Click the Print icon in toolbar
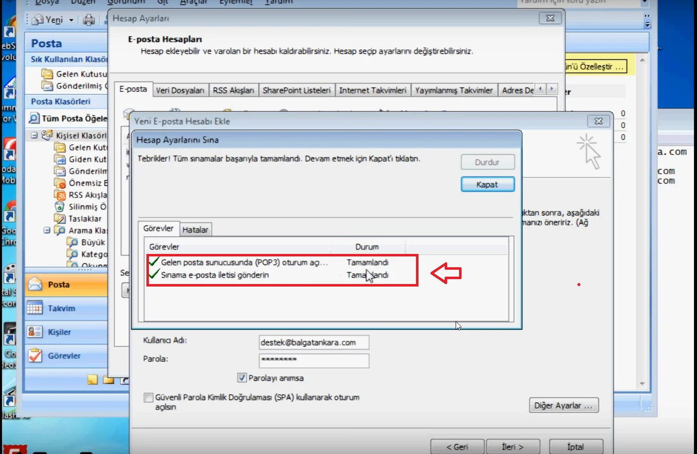 89,20
